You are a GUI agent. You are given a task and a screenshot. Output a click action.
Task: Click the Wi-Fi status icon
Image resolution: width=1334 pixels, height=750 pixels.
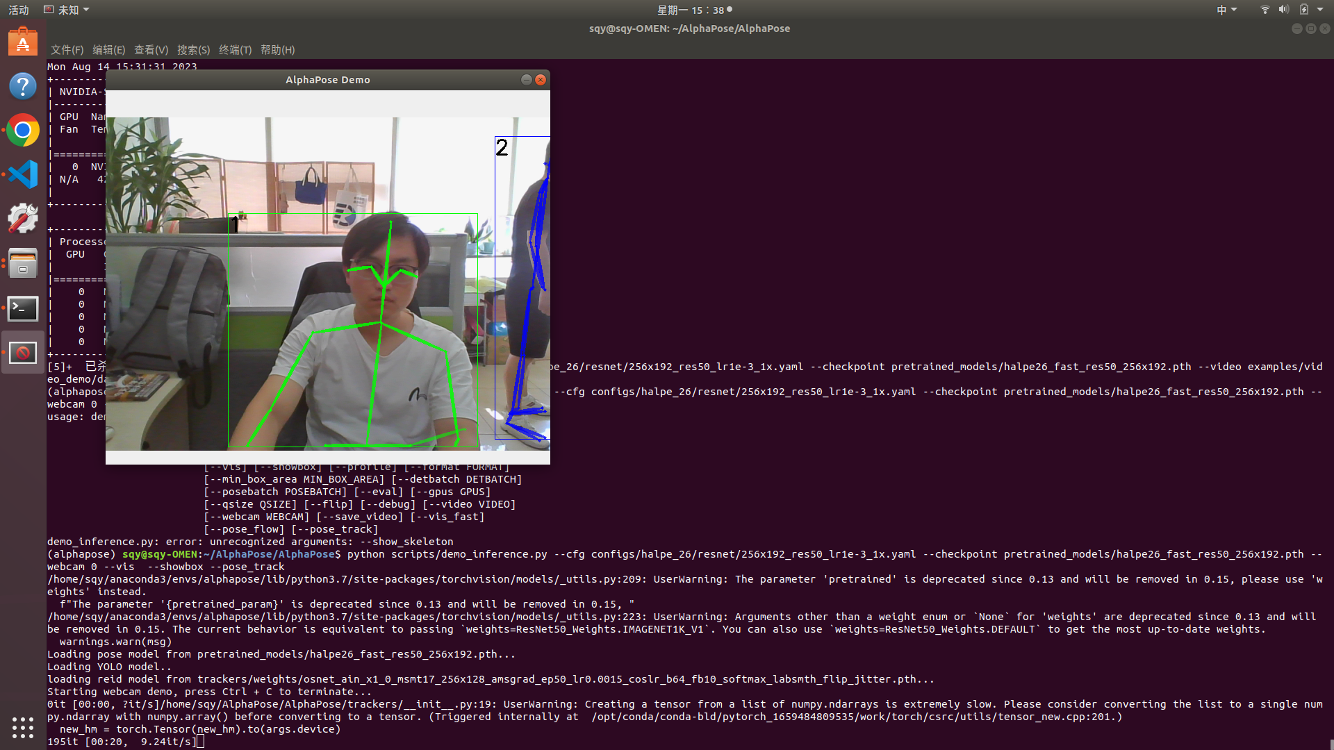coord(1265,10)
